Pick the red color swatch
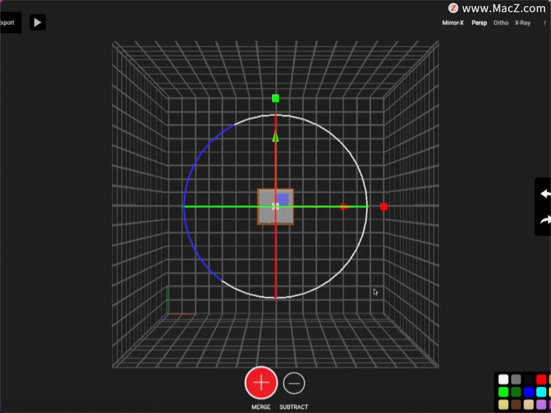 coord(541,379)
